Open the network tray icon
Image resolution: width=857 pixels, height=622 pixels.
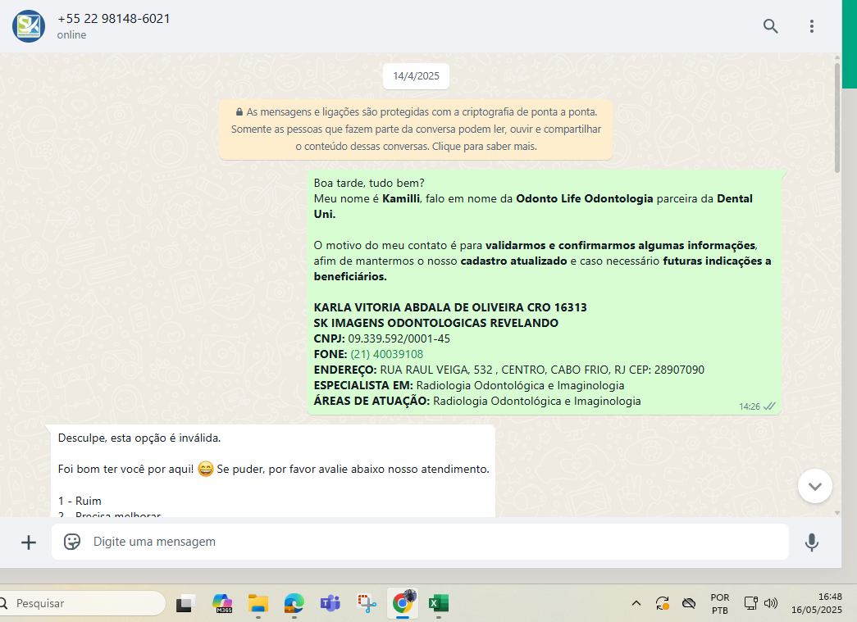(751, 603)
